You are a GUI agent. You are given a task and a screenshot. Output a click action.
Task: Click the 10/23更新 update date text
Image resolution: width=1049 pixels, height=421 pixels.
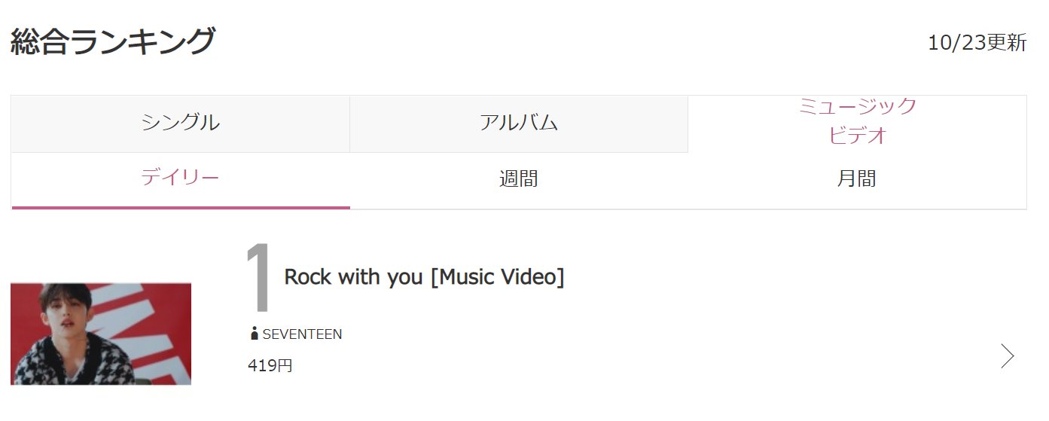pyautogui.click(x=977, y=43)
